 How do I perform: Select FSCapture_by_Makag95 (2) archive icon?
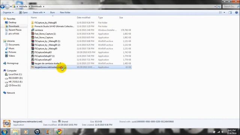click(33, 45)
